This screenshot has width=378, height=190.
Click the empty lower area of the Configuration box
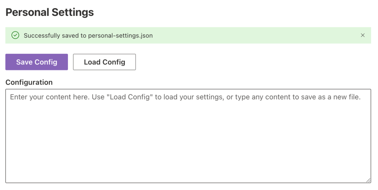coord(188,156)
